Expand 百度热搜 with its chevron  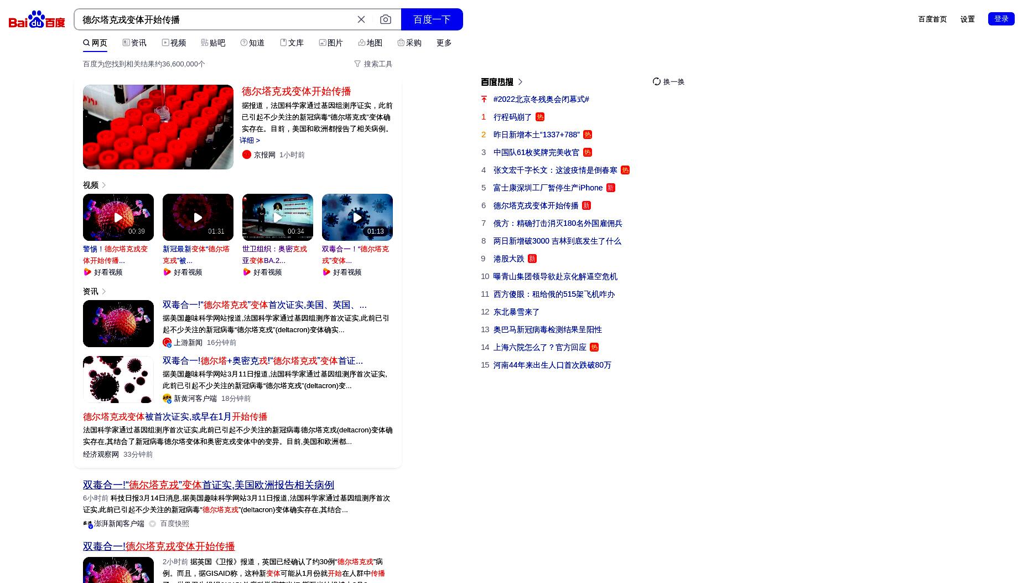pyautogui.click(x=520, y=82)
